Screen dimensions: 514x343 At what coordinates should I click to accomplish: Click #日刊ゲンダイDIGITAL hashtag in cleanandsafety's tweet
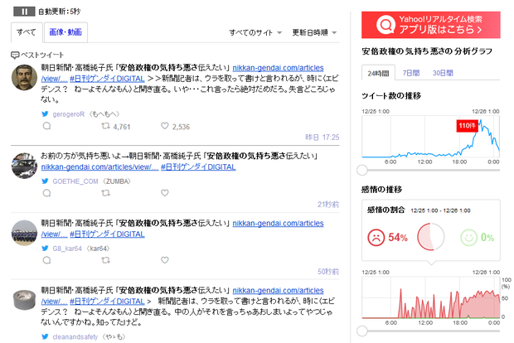pos(107,302)
